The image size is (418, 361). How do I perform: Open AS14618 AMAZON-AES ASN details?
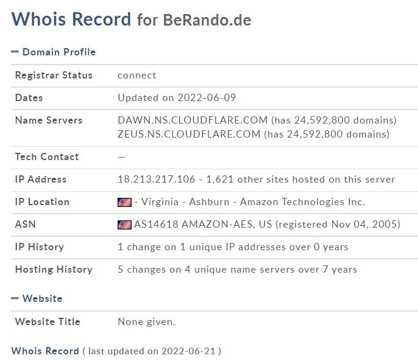pos(203,224)
